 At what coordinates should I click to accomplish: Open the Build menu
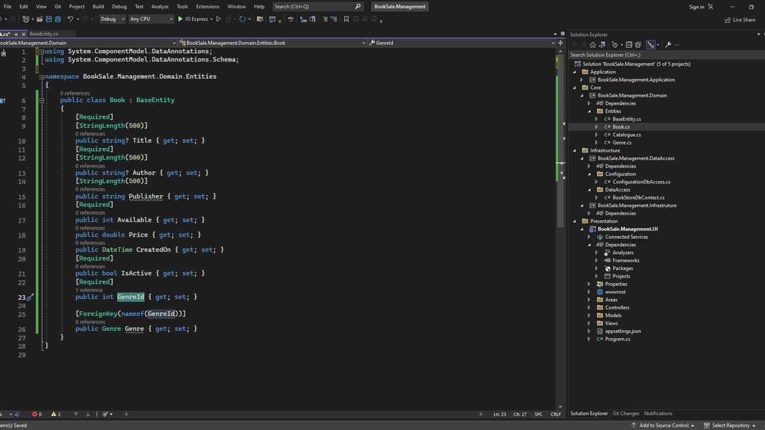coord(98,7)
